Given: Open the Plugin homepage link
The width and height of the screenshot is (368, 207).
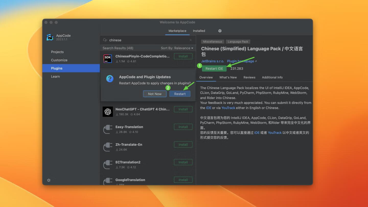Looking at the screenshot, I should 242,61.
